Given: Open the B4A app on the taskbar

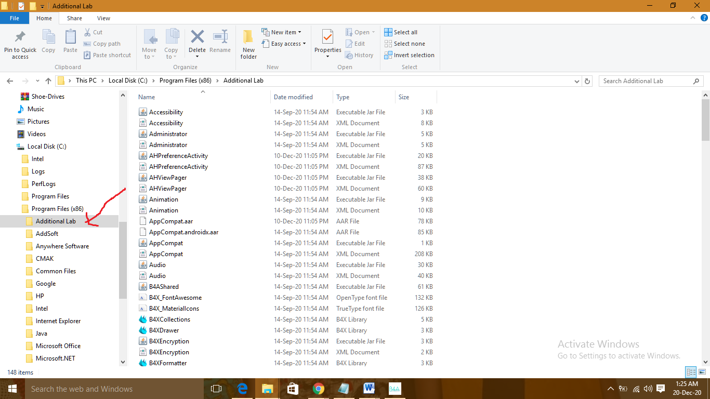Looking at the screenshot, I should 395,389.
